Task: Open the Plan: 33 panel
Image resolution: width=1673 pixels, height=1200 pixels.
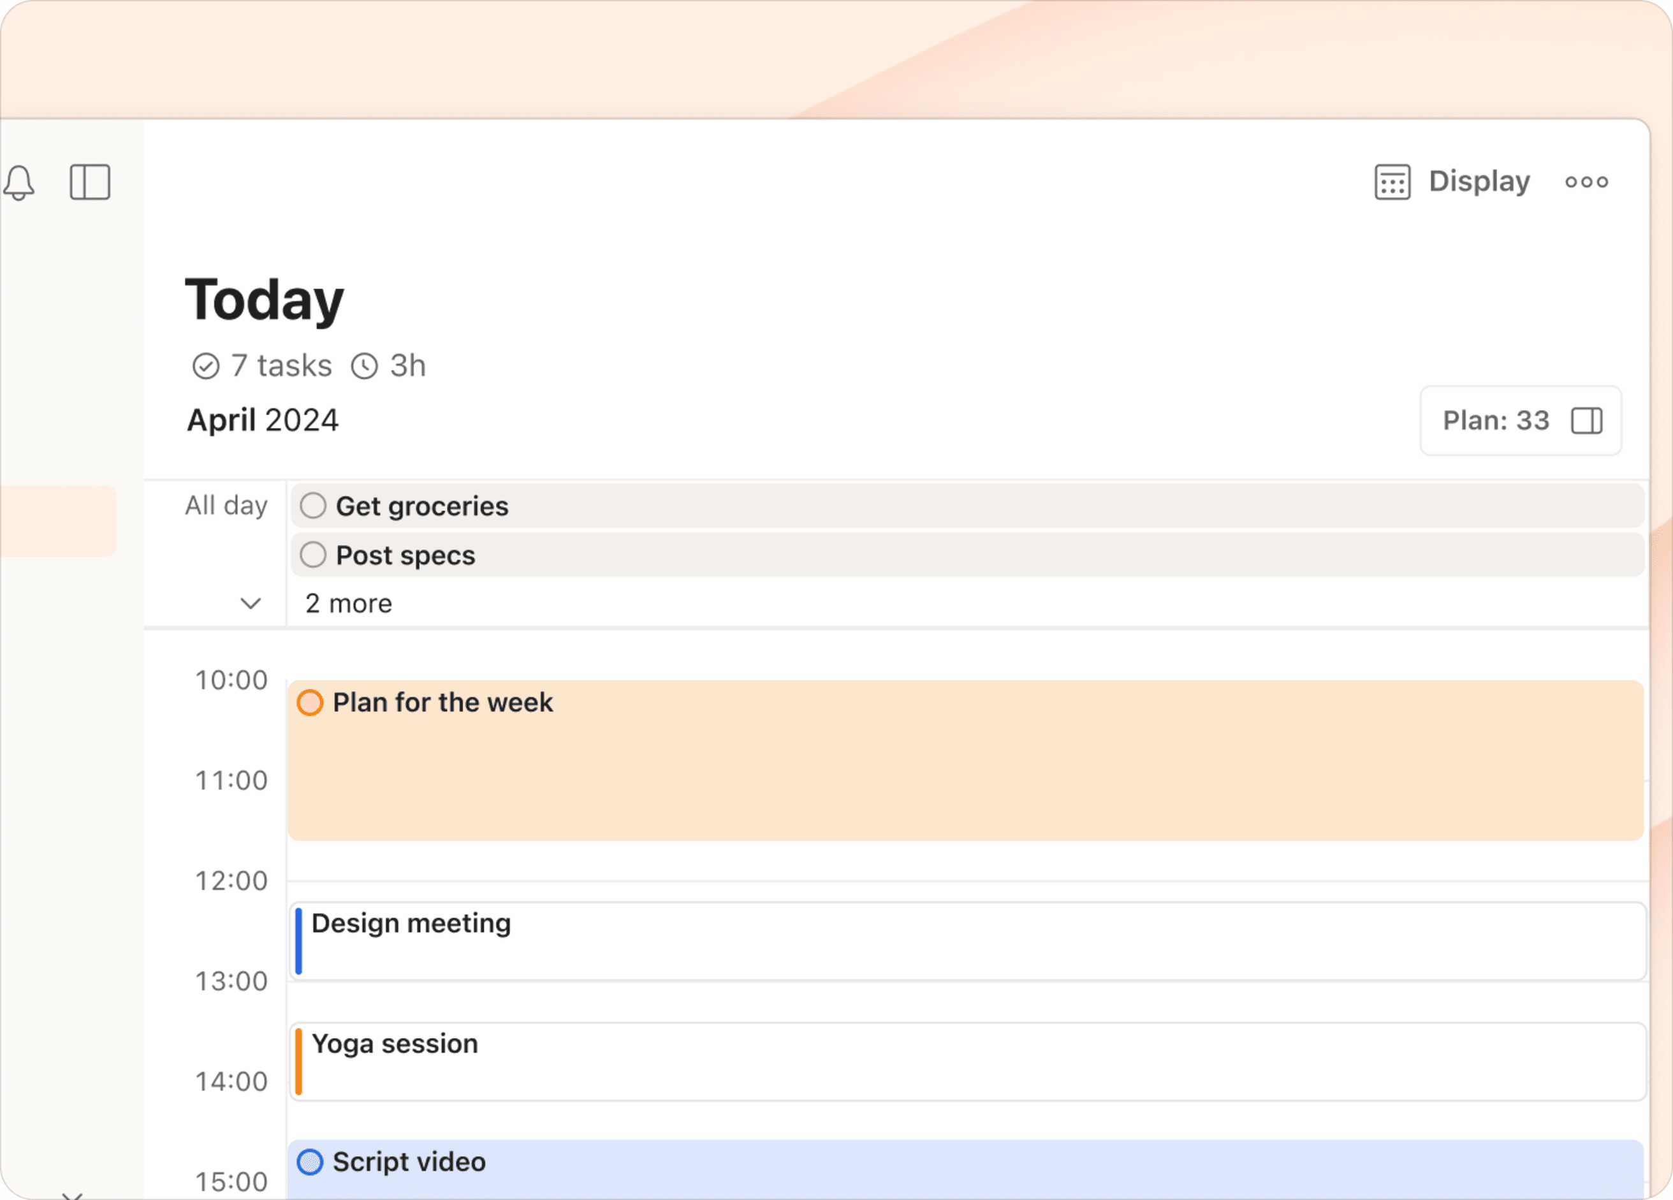Action: pyautogui.click(x=1495, y=421)
